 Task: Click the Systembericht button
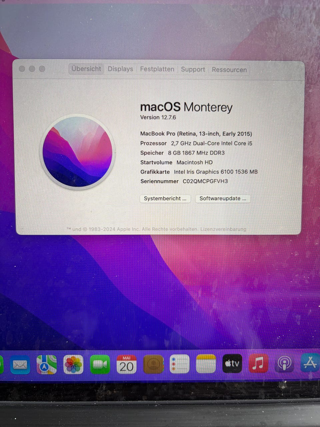click(x=165, y=198)
